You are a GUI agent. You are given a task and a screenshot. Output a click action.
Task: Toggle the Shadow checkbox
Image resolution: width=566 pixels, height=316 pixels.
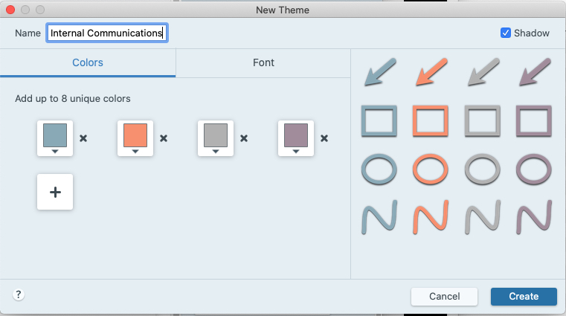(505, 33)
